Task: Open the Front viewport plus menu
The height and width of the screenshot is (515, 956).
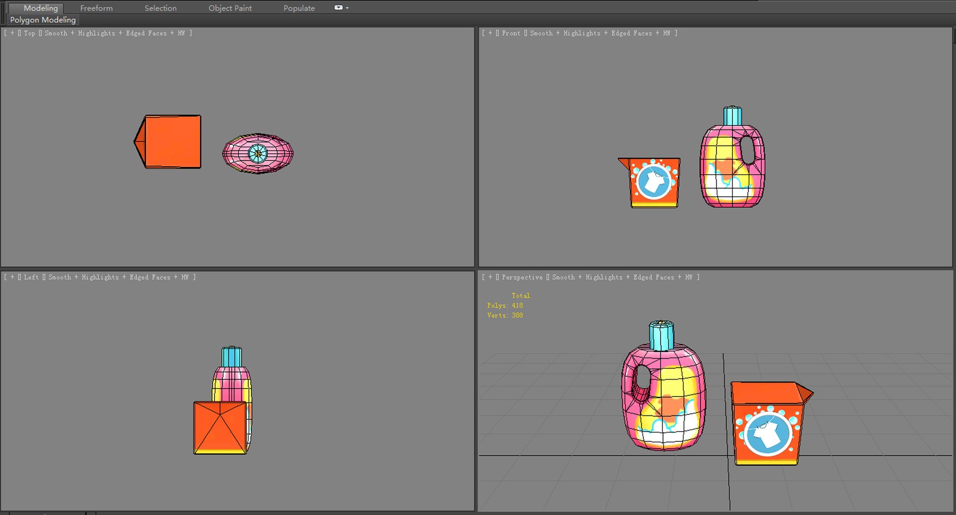Action: tap(490, 33)
